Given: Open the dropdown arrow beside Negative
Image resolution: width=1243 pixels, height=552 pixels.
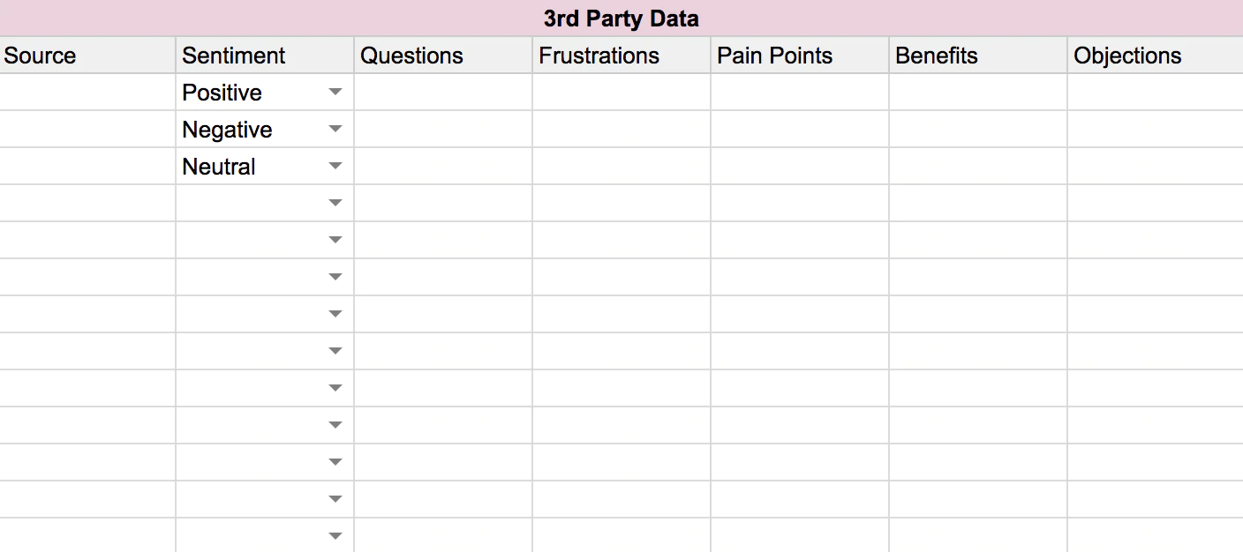Looking at the screenshot, I should (335, 129).
